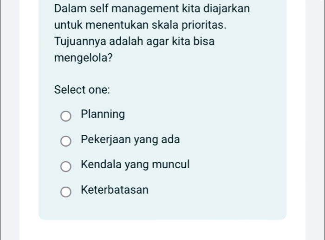Click white page area below question card

[x=162, y=230]
